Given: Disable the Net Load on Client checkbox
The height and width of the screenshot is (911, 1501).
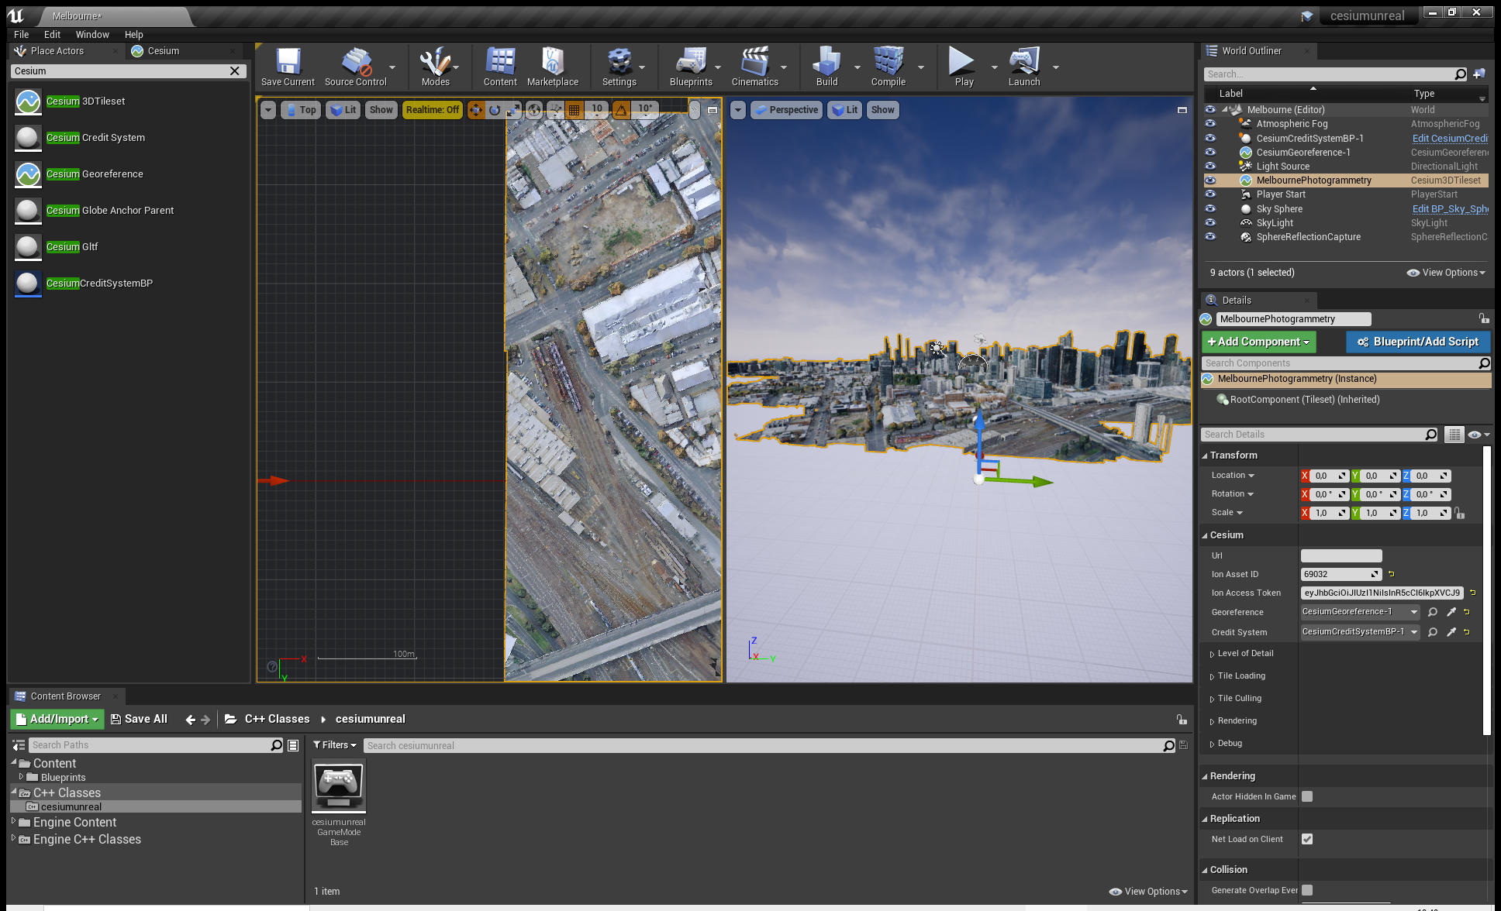Looking at the screenshot, I should (x=1307, y=838).
